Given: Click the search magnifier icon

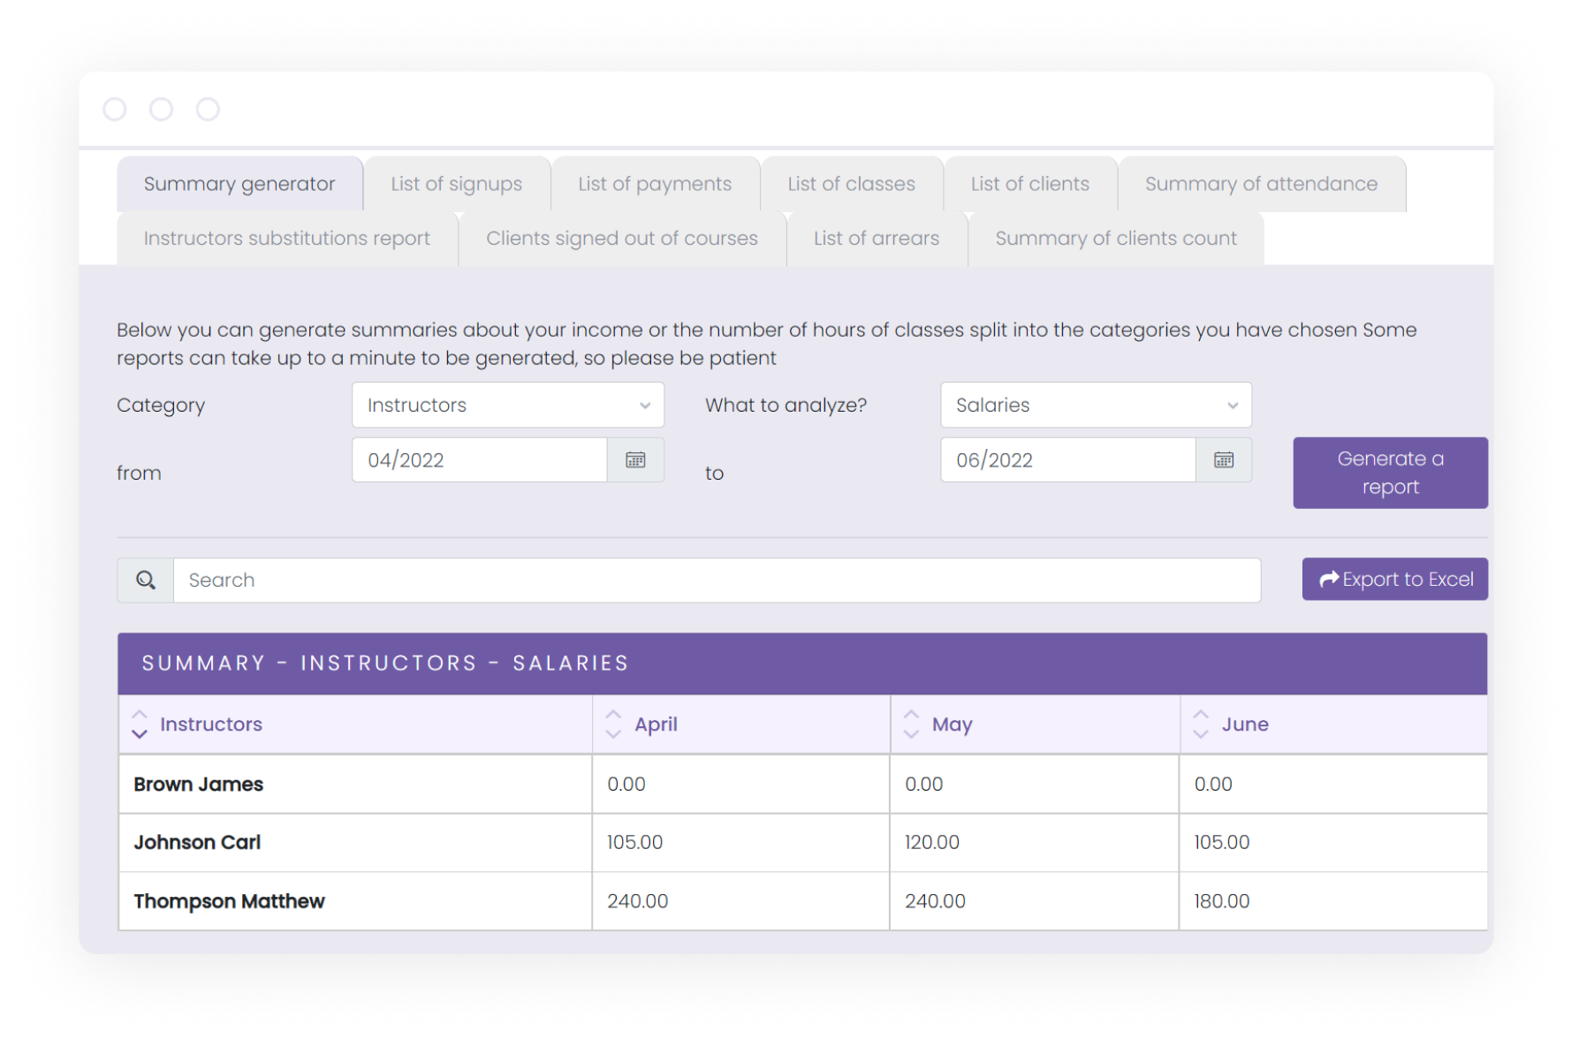Looking at the screenshot, I should (x=145, y=580).
